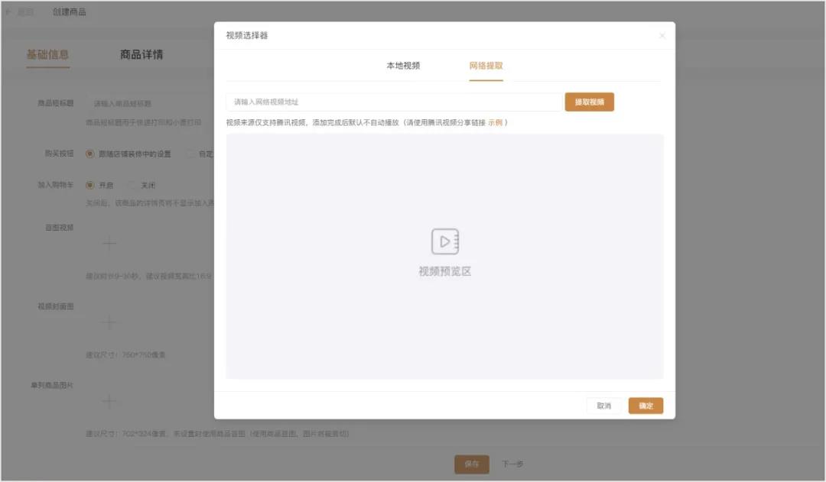The width and height of the screenshot is (826, 482).
Task: Click the 提取视频 button
Action: coord(589,102)
